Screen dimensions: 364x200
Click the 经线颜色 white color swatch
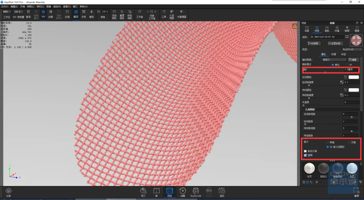pyautogui.click(x=354, y=77)
